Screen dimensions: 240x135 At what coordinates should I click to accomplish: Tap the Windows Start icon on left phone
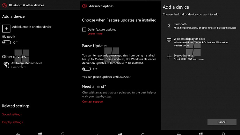[40, 134]
